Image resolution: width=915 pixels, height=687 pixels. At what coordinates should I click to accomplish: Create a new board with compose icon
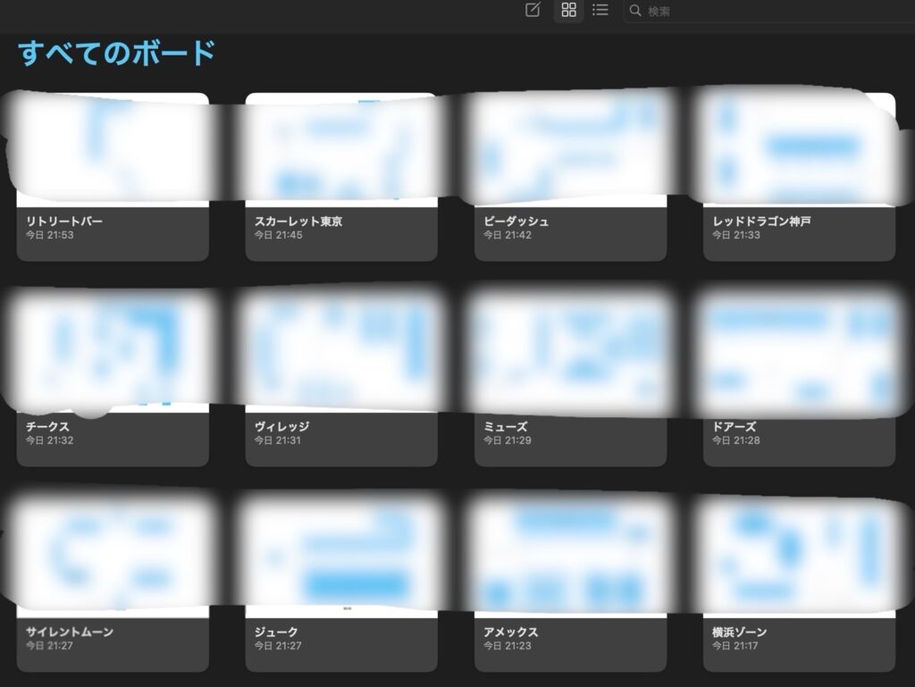(x=533, y=11)
